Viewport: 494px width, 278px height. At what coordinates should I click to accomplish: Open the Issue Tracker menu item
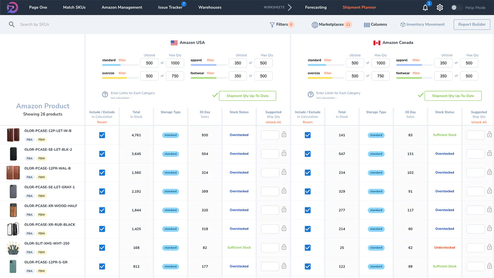pos(170,7)
